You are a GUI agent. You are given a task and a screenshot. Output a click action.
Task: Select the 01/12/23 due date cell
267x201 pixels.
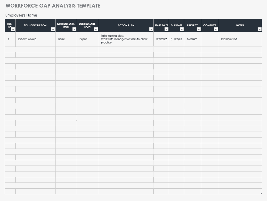point(177,39)
